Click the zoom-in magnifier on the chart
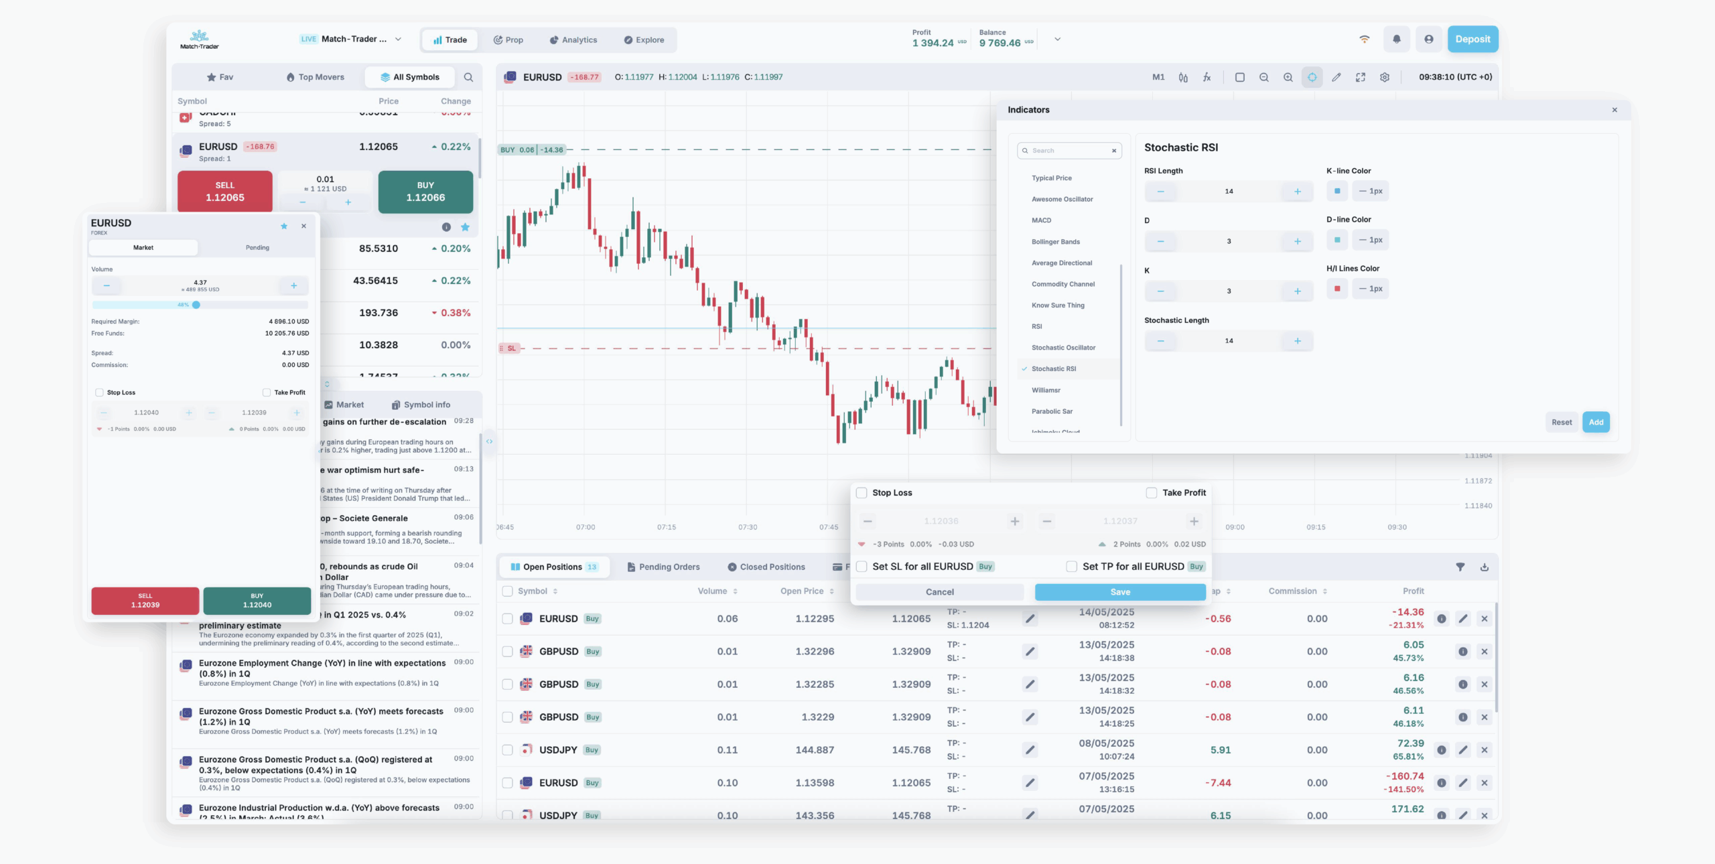 pos(1288,77)
